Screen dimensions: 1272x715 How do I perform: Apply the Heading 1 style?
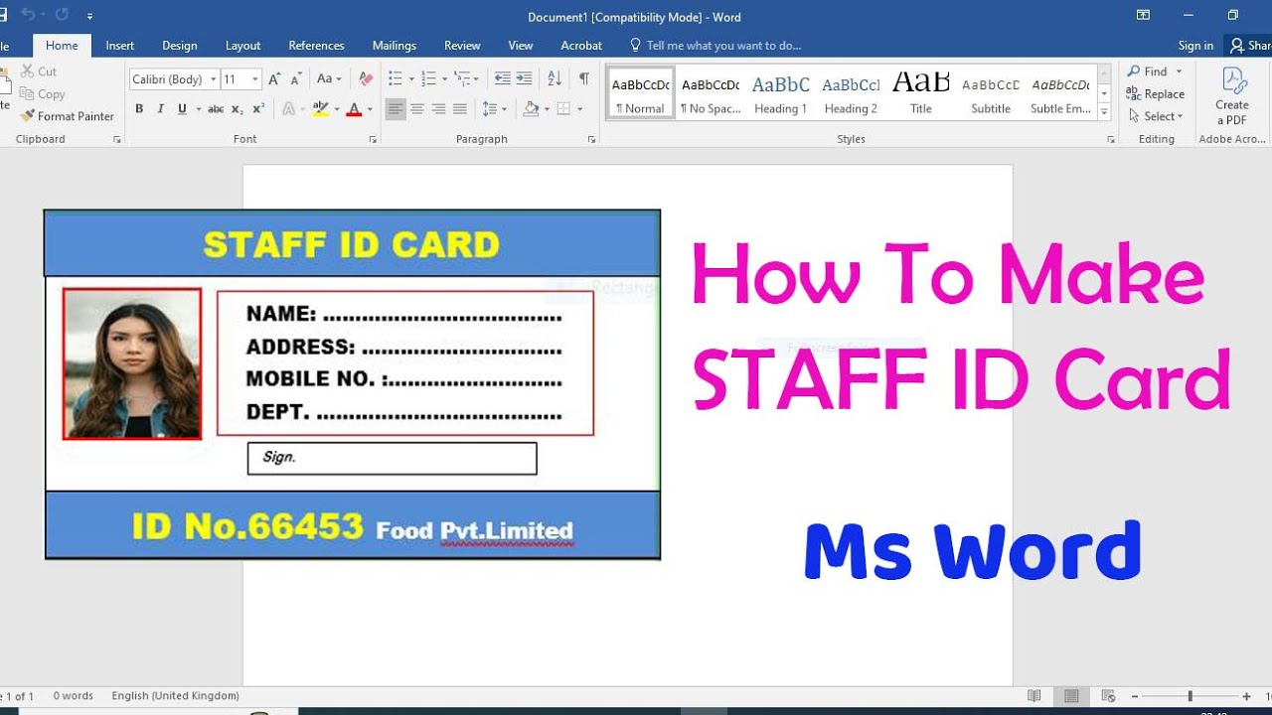pyautogui.click(x=781, y=94)
